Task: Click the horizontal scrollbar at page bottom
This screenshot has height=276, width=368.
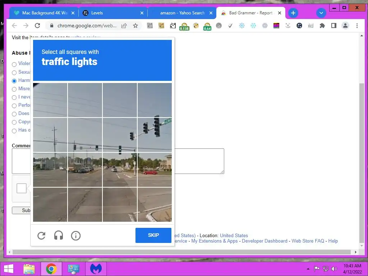Action: (181, 252)
